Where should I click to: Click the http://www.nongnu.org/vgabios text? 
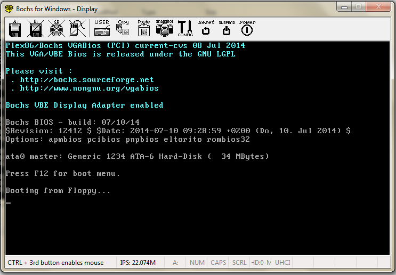tap(89, 88)
